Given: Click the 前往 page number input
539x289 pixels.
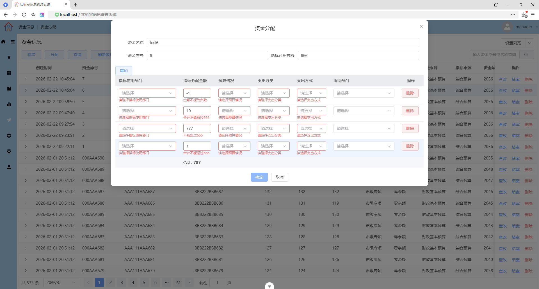Looking at the screenshot, I should point(217,283).
